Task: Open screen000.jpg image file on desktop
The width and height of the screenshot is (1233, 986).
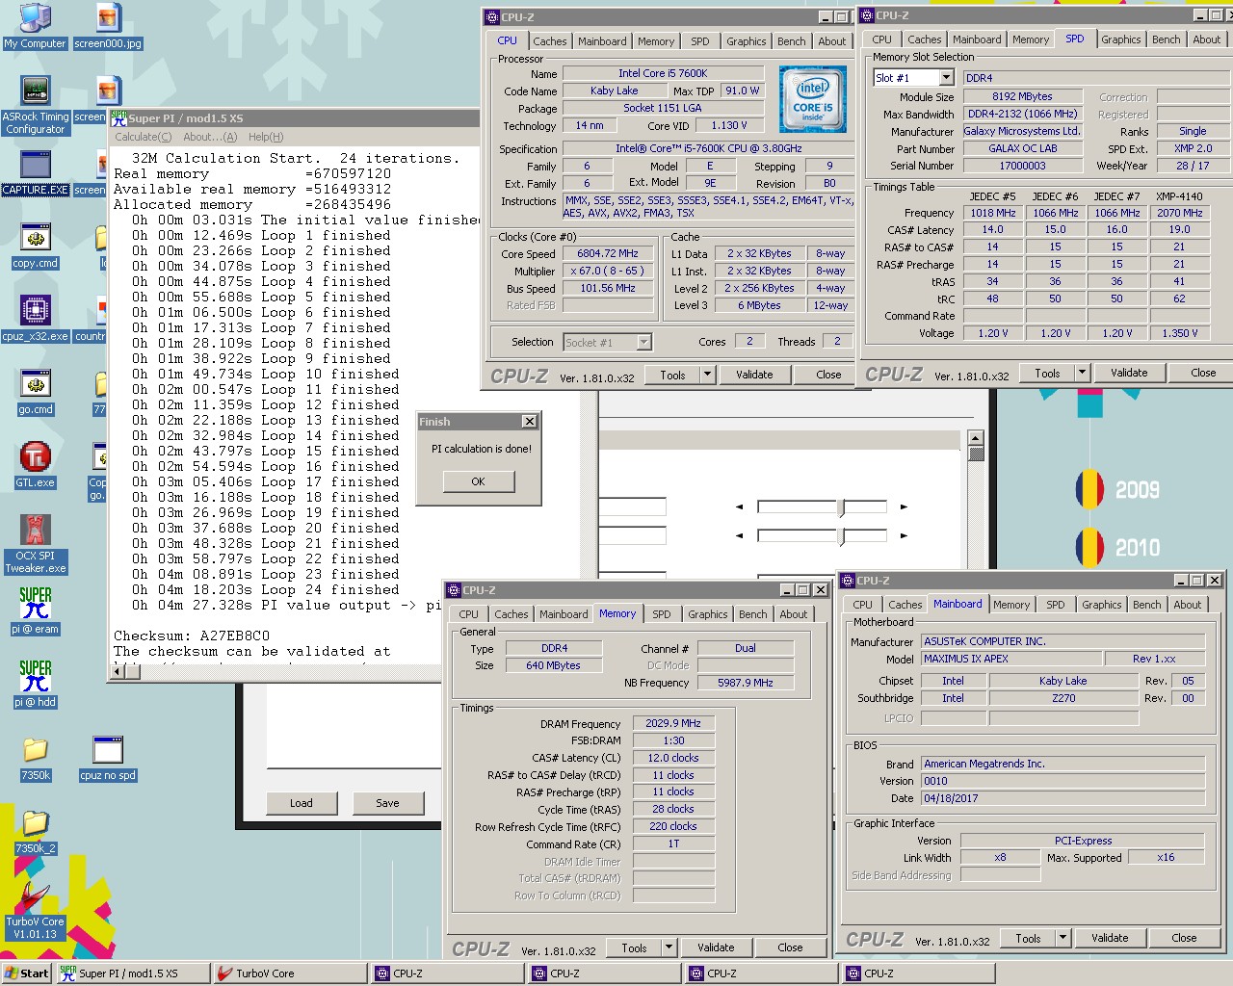Action: 108,26
